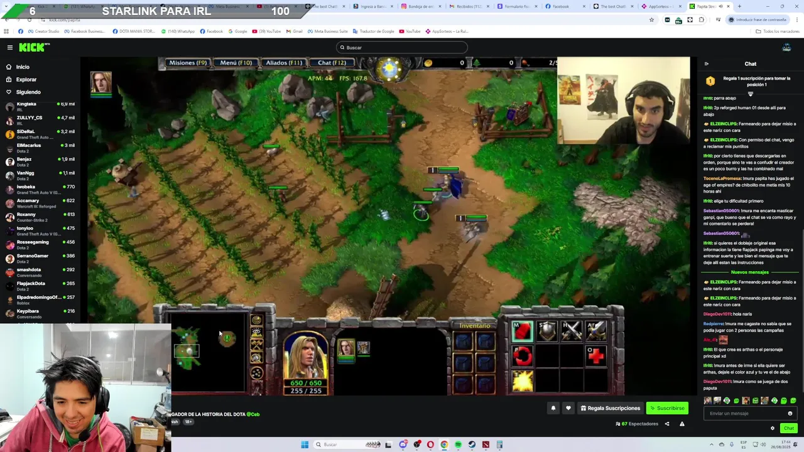Image resolution: width=804 pixels, height=452 pixels.
Task: Follow channel with the heart icon
Action: pyautogui.click(x=568, y=408)
